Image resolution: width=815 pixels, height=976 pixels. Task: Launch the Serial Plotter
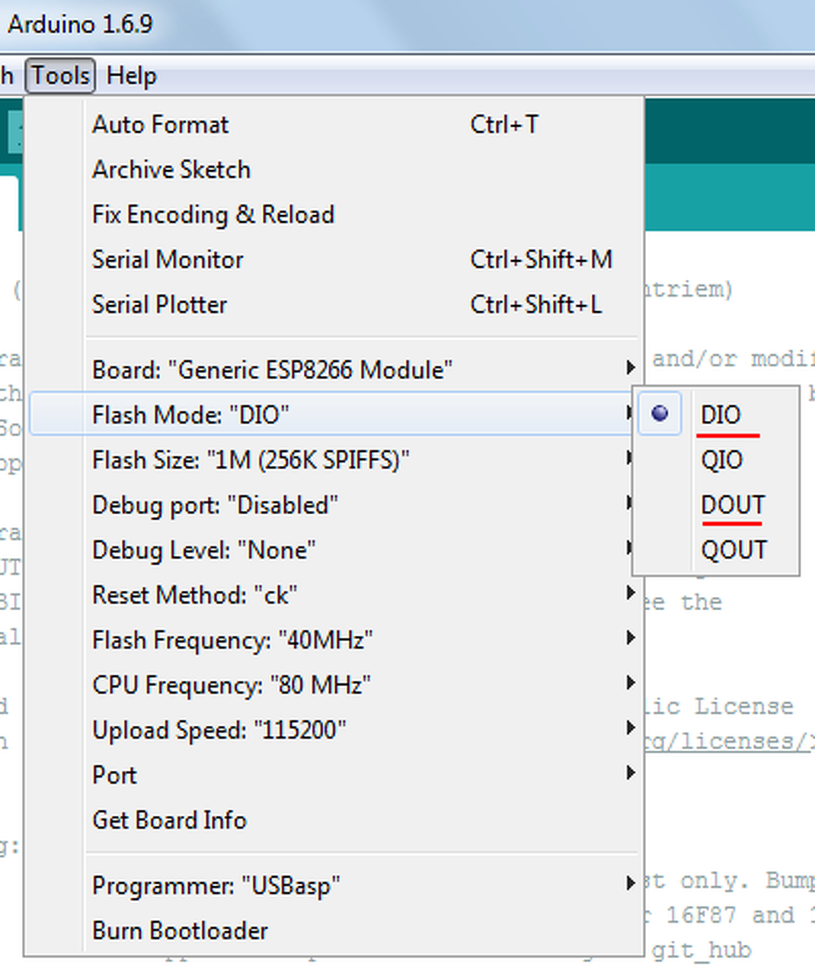[334, 304]
